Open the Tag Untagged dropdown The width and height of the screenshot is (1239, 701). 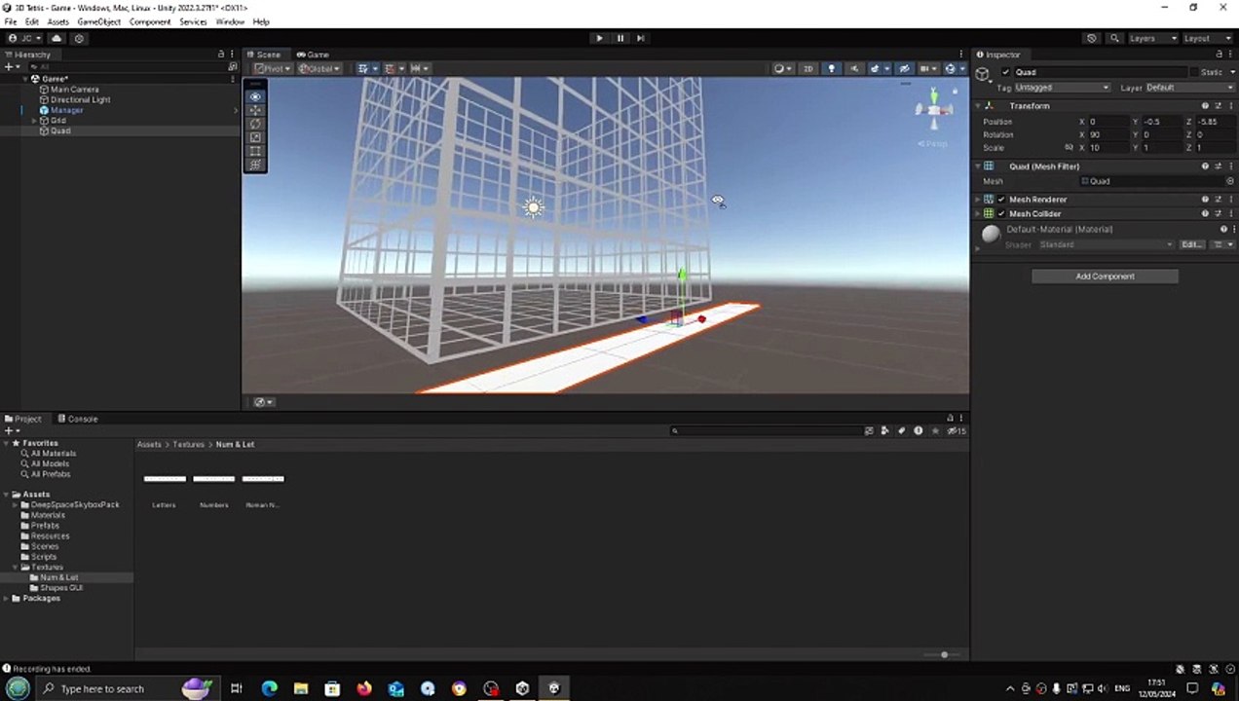[x=1062, y=88]
